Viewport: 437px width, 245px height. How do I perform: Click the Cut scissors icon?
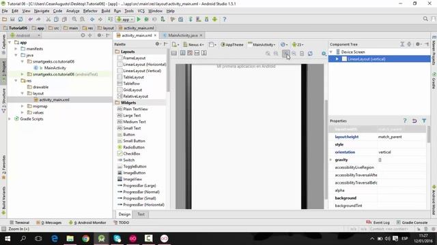(48, 19)
